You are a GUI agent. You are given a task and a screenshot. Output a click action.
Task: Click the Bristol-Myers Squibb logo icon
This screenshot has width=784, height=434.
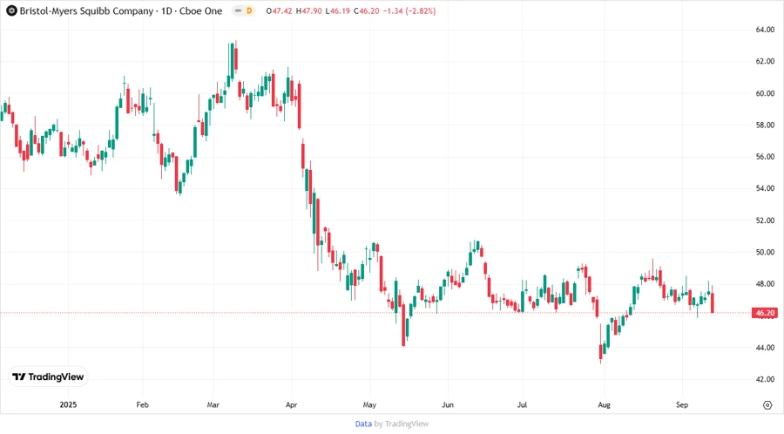coord(11,10)
